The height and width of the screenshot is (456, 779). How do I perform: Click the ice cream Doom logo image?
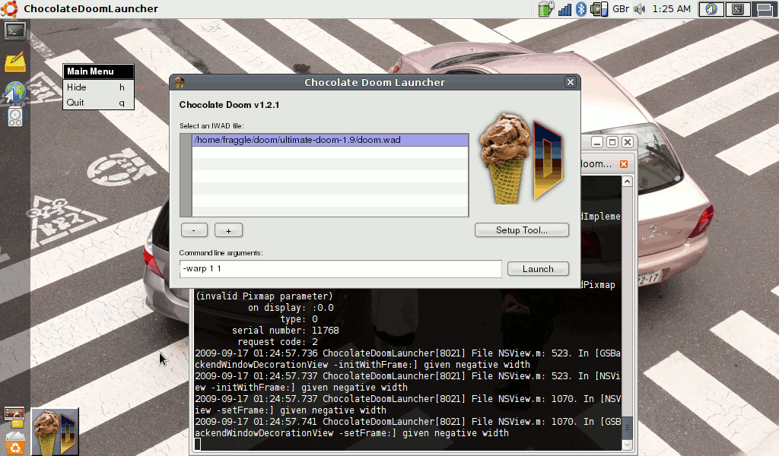(x=521, y=159)
